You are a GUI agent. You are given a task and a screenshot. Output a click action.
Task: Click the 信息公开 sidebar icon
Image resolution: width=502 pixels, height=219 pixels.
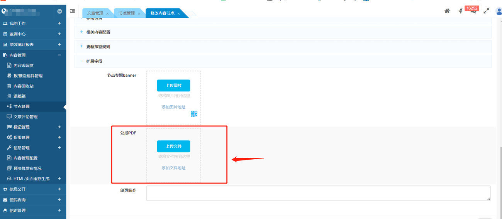click(x=5, y=189)
